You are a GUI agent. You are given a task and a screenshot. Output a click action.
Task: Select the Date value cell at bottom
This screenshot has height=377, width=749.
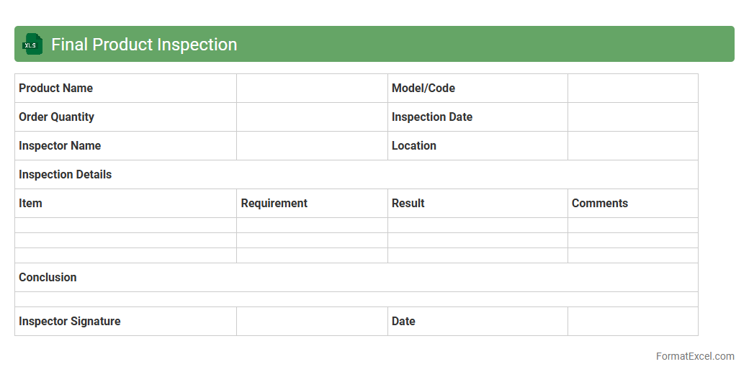tap(632, 322)
